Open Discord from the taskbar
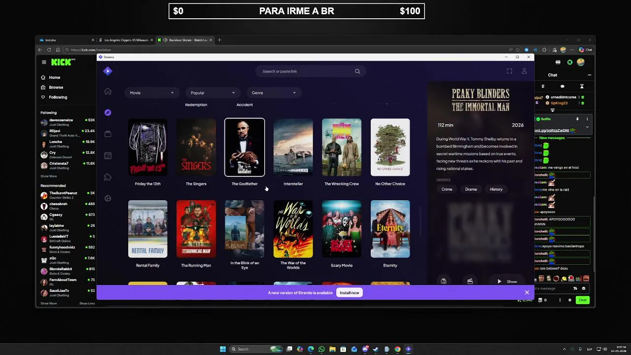The image size is (631, 355). click(365, 349)
